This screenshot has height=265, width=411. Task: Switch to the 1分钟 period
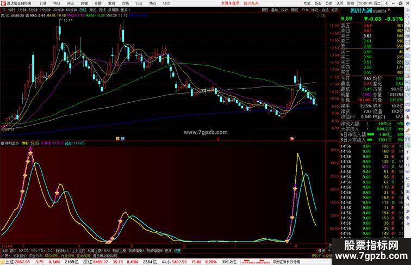click(22, 10)
